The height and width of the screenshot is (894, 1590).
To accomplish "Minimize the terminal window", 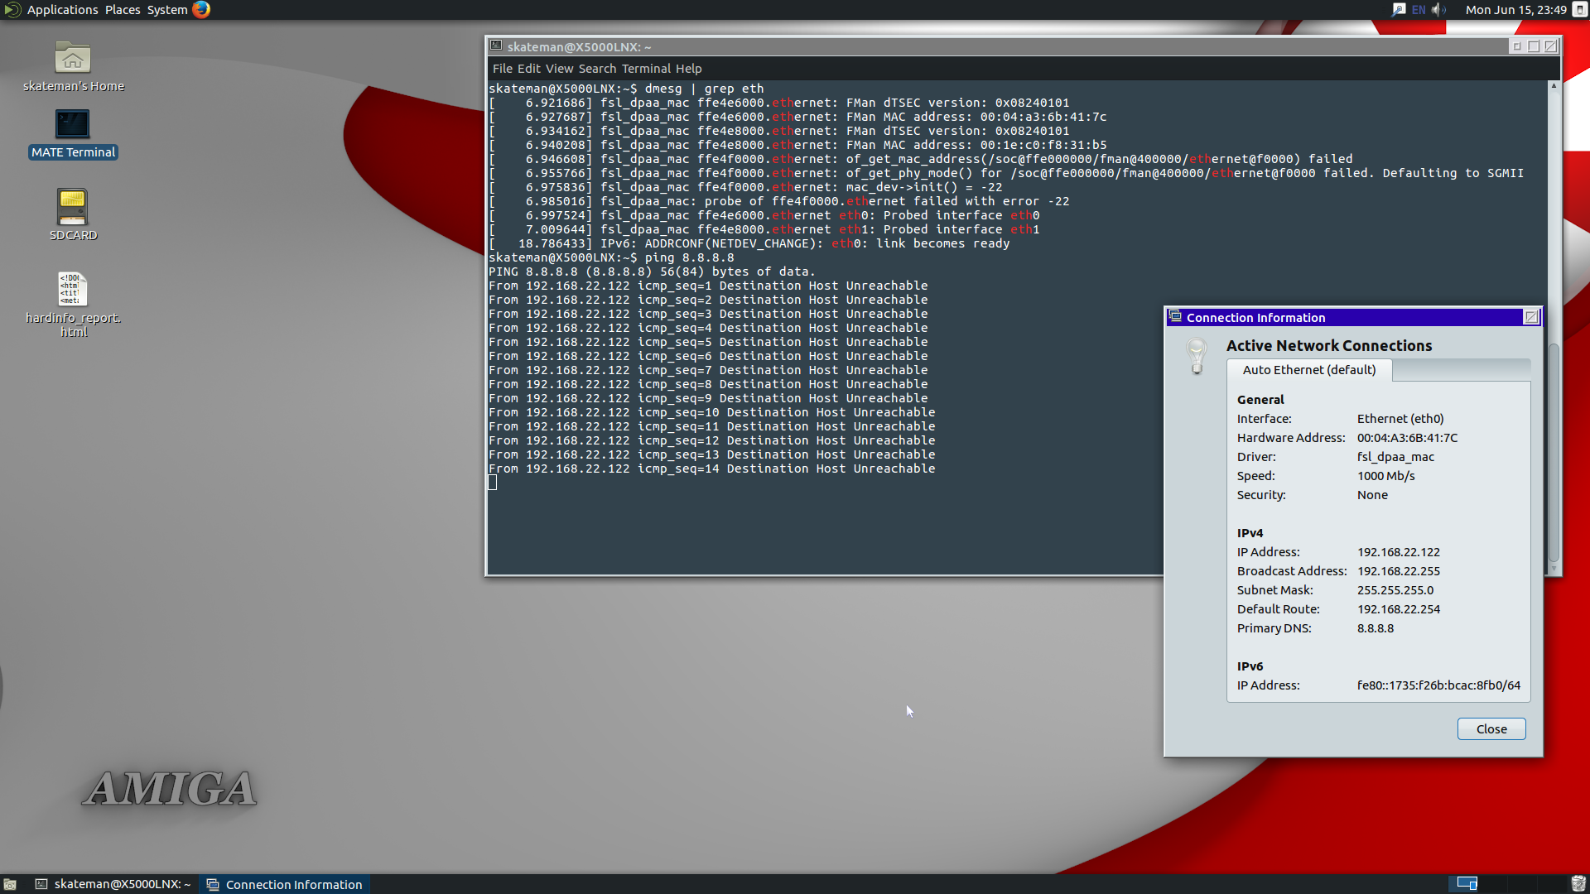I will [1517, 46].
